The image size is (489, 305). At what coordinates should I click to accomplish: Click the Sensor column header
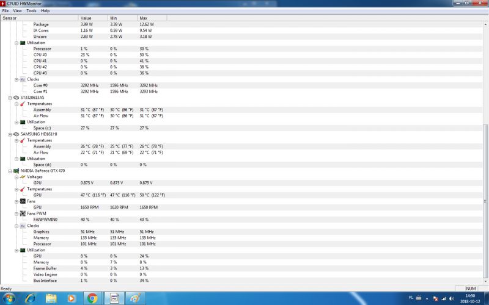tap(39, 18)
